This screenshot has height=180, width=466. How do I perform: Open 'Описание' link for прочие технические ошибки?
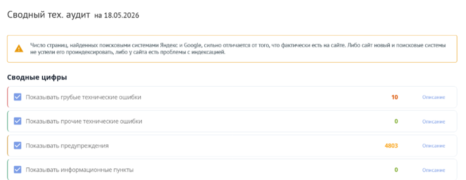tap(434, 122)
